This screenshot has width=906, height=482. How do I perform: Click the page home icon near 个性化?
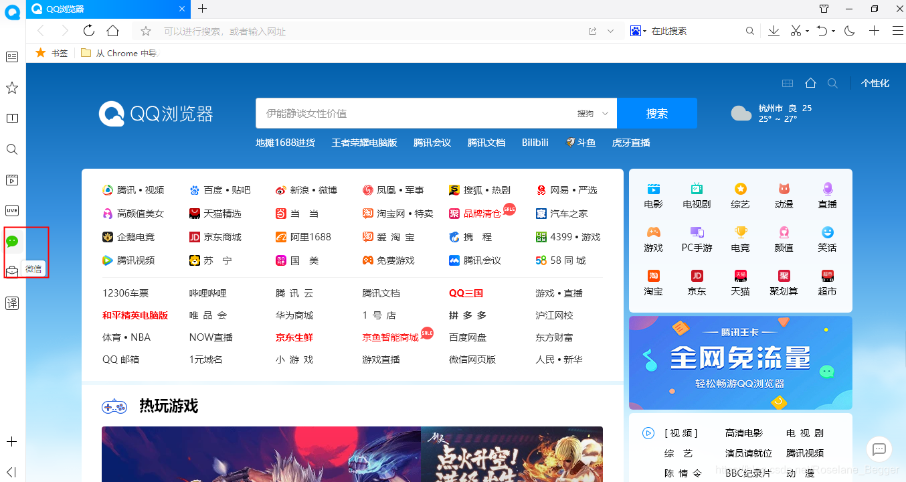pyautogui.click(x=810, y=83)
